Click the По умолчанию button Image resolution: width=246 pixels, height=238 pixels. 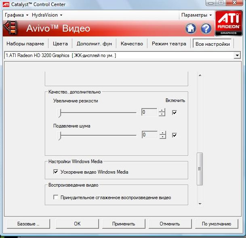(217, 224)
